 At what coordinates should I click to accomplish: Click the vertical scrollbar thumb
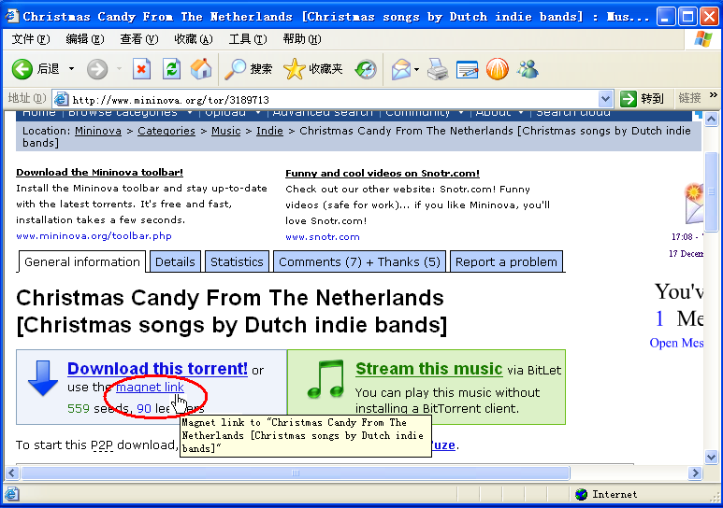[711, 191]
